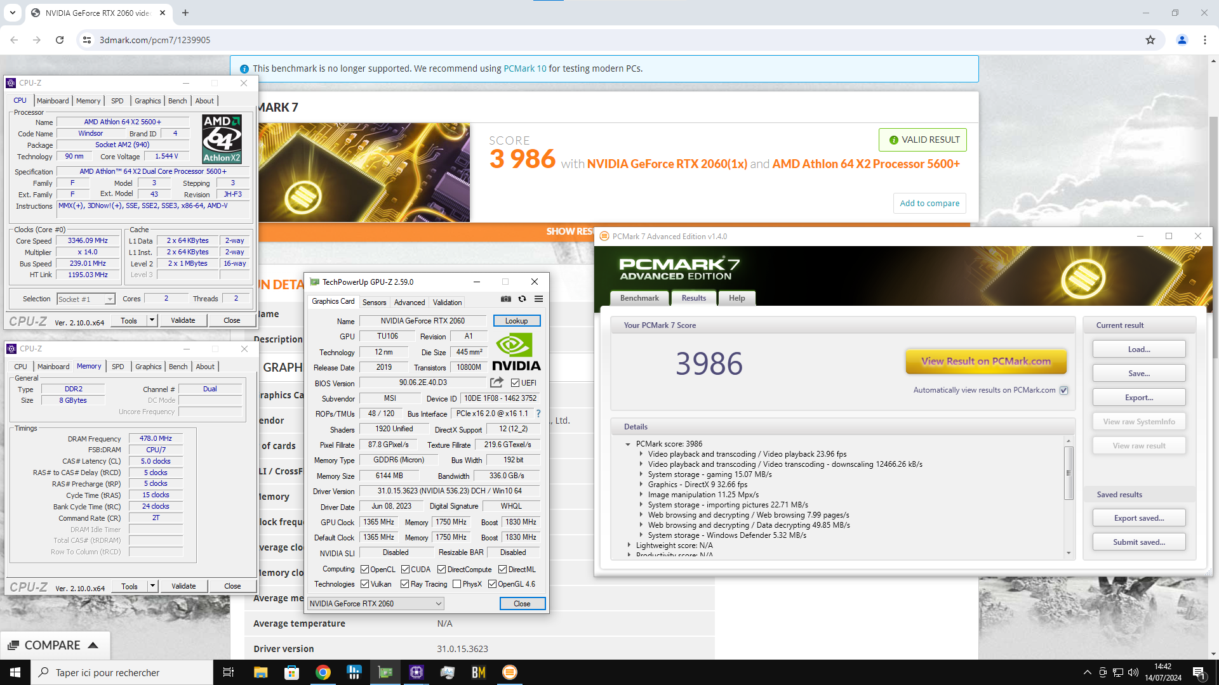
Task: Open the Socket #1 selection dropdown
Action: pyautogui.click(x=86, y=299)
